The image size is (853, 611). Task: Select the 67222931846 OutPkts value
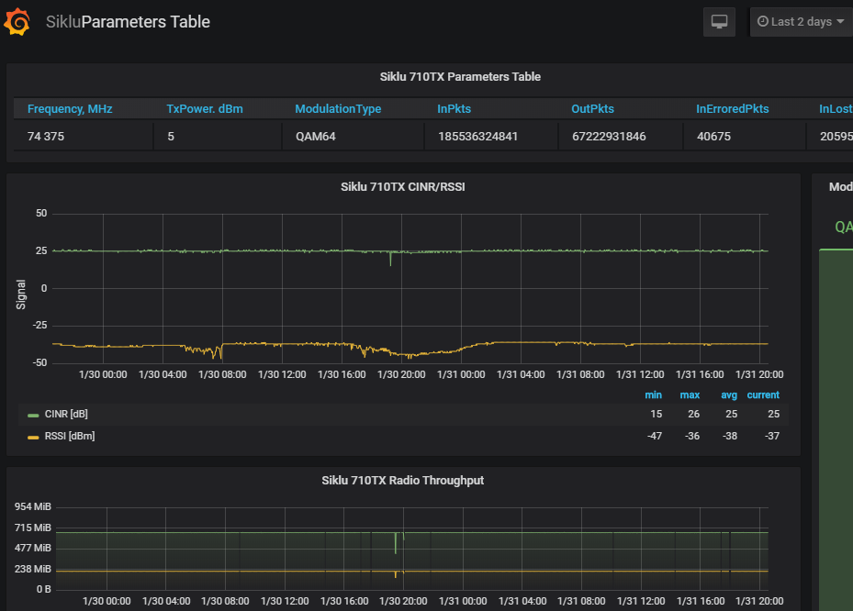(609, 137)
